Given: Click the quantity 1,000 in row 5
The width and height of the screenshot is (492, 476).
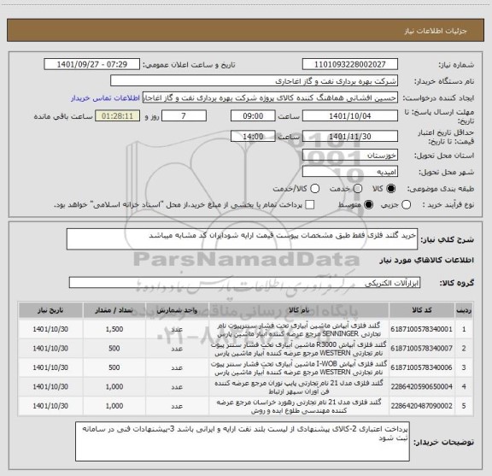Looking at the screenshot, I should (x=114, y=406).
